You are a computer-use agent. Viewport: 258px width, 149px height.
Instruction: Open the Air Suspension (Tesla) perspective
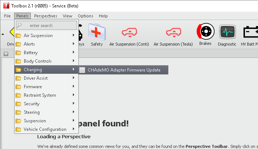point(173,33)
